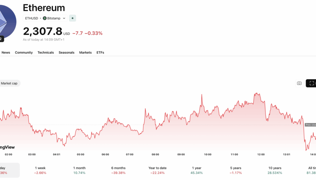Open the Markets tab
Image resolution: width=316 pixels, height=180 pixels.
pos(85,52)
